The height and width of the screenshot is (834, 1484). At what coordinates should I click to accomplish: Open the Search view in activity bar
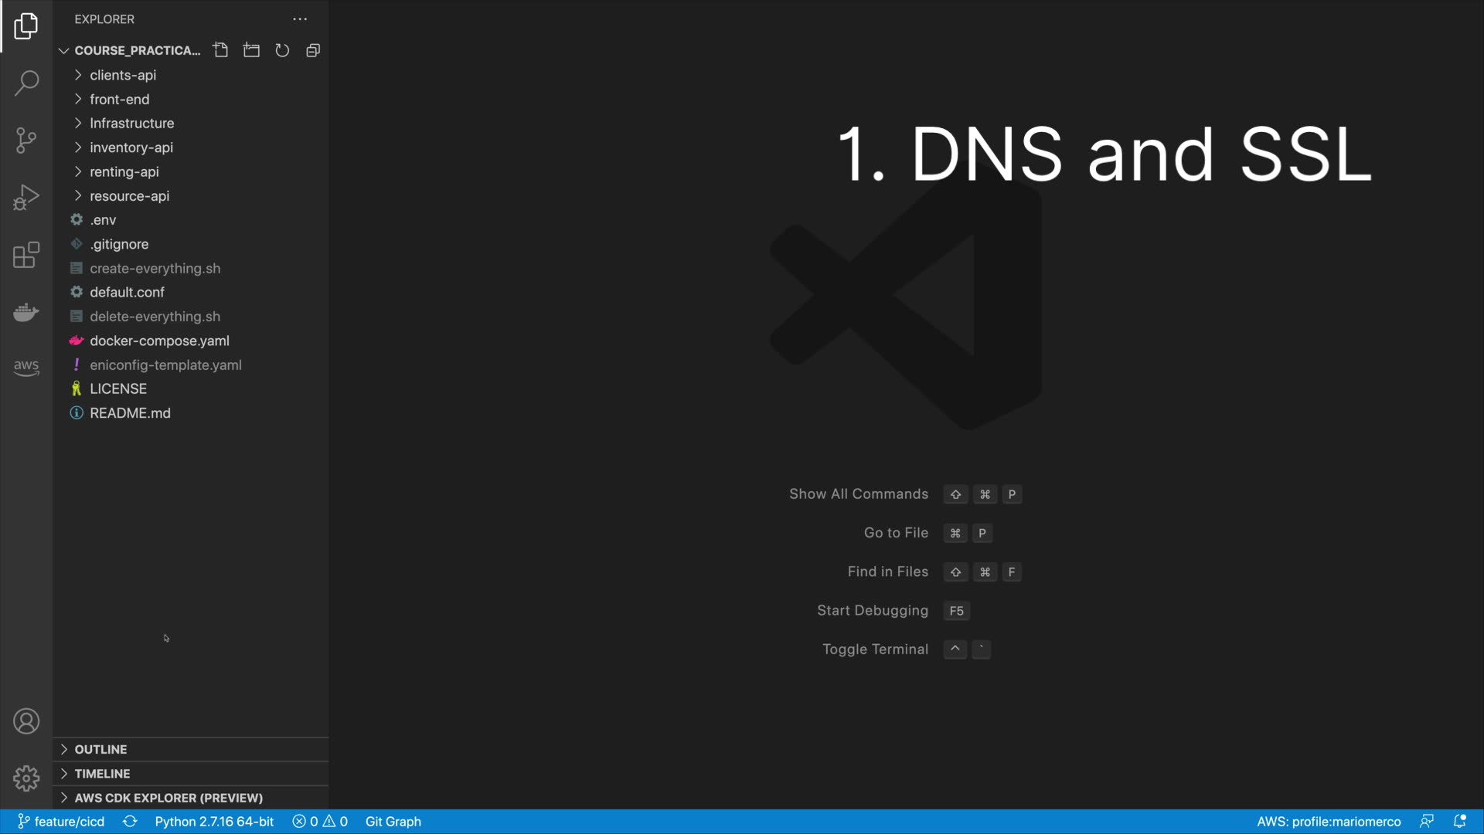[x=26, y=83]
